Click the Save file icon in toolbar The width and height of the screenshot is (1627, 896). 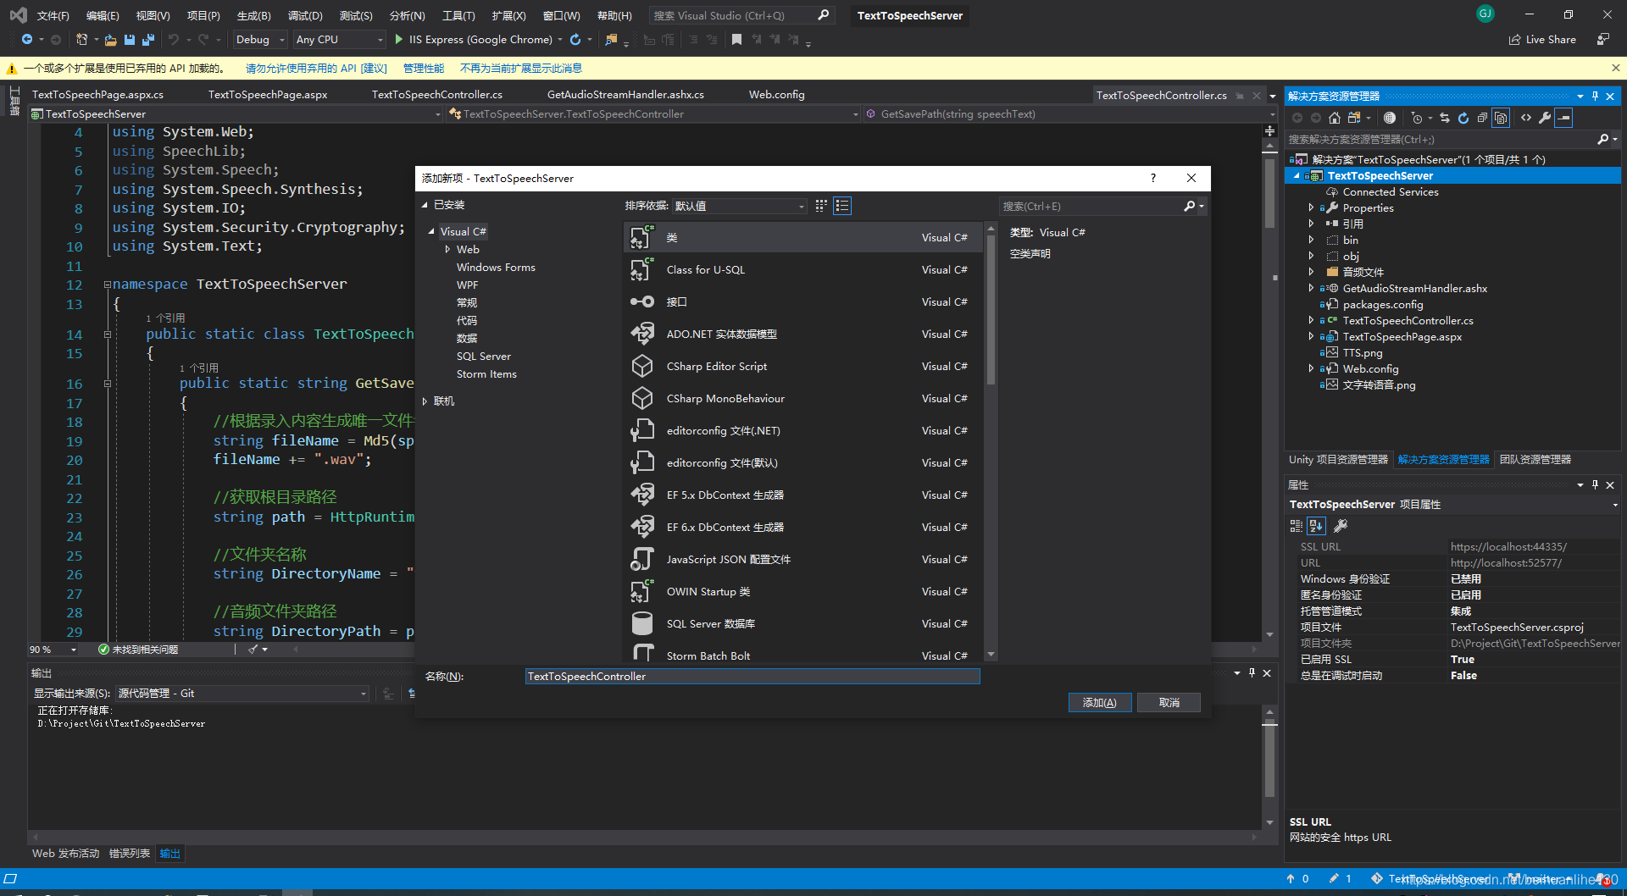(x=130, y=39)
